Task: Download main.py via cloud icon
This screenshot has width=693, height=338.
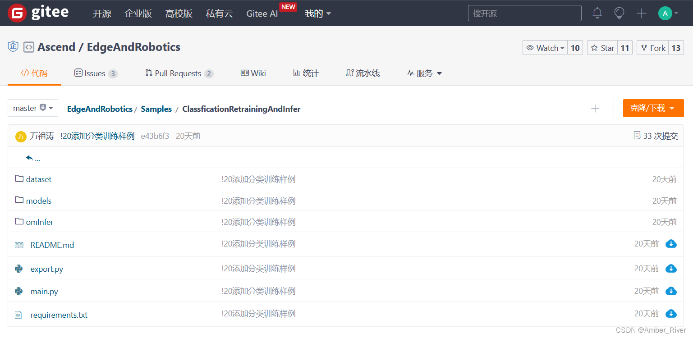Action: [x=671, y=291]
